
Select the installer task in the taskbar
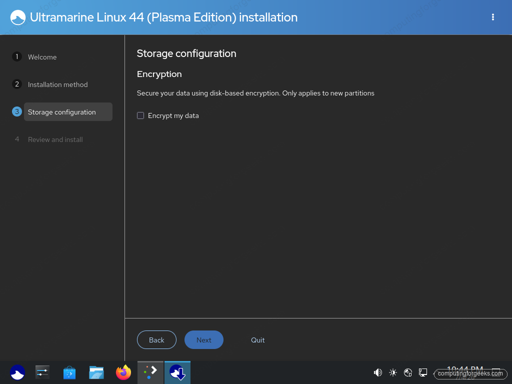pyautogui.click(x=177, y=372)
